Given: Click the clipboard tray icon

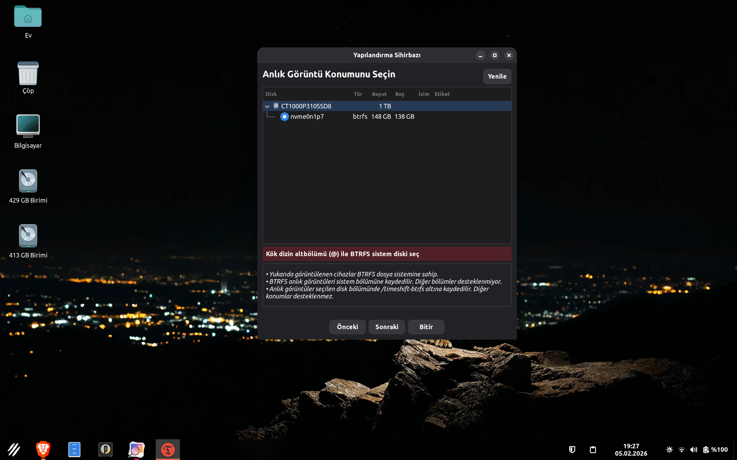Looking at the screenshot, I should pos(593,449).
